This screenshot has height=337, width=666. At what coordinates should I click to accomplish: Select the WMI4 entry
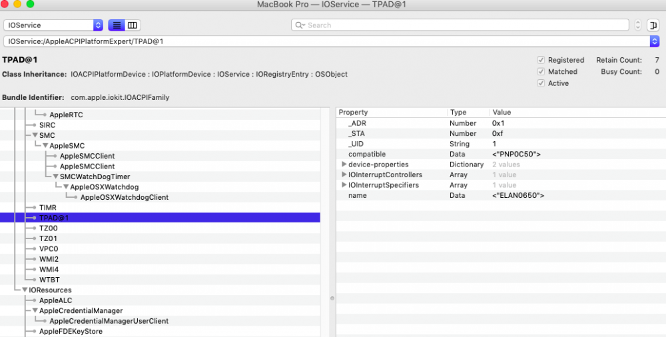(49, 270)
